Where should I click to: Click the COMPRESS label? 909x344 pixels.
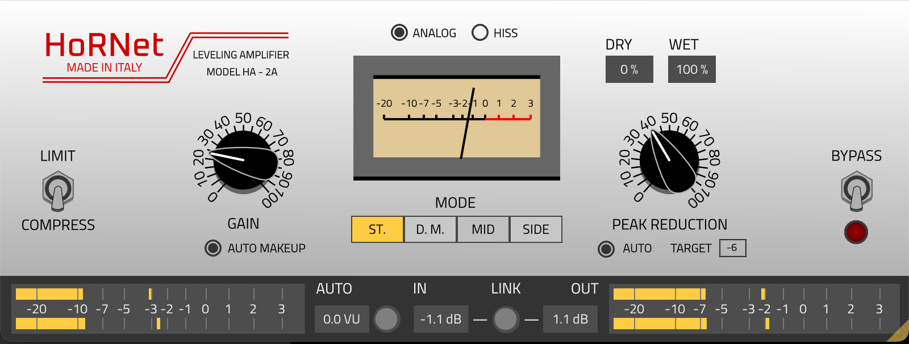pyautogui.click(x=58, y=225)
